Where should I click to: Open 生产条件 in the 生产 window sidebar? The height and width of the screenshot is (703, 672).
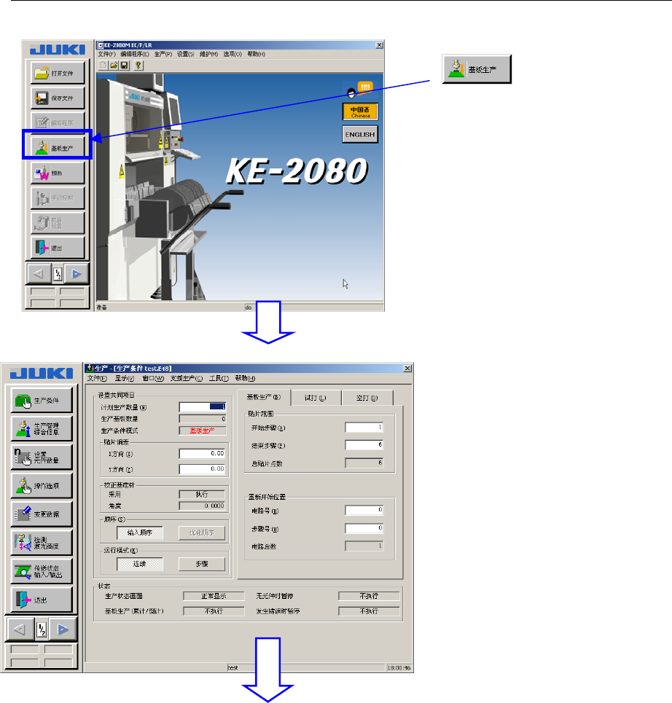pyautogui.click(x=42, y=401)
